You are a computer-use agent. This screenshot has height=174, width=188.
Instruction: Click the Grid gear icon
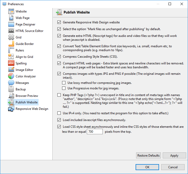point(11,37)
